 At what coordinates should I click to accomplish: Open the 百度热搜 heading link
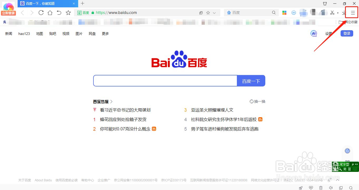tap(103, 101)
